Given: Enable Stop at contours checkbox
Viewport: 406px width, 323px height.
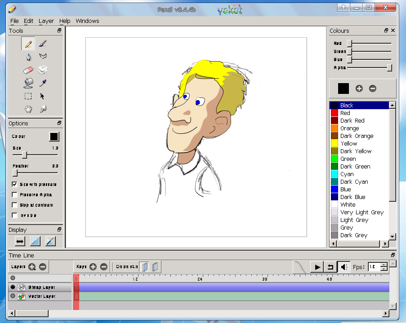Looking at the screenshot, I should tap(14, 205).
